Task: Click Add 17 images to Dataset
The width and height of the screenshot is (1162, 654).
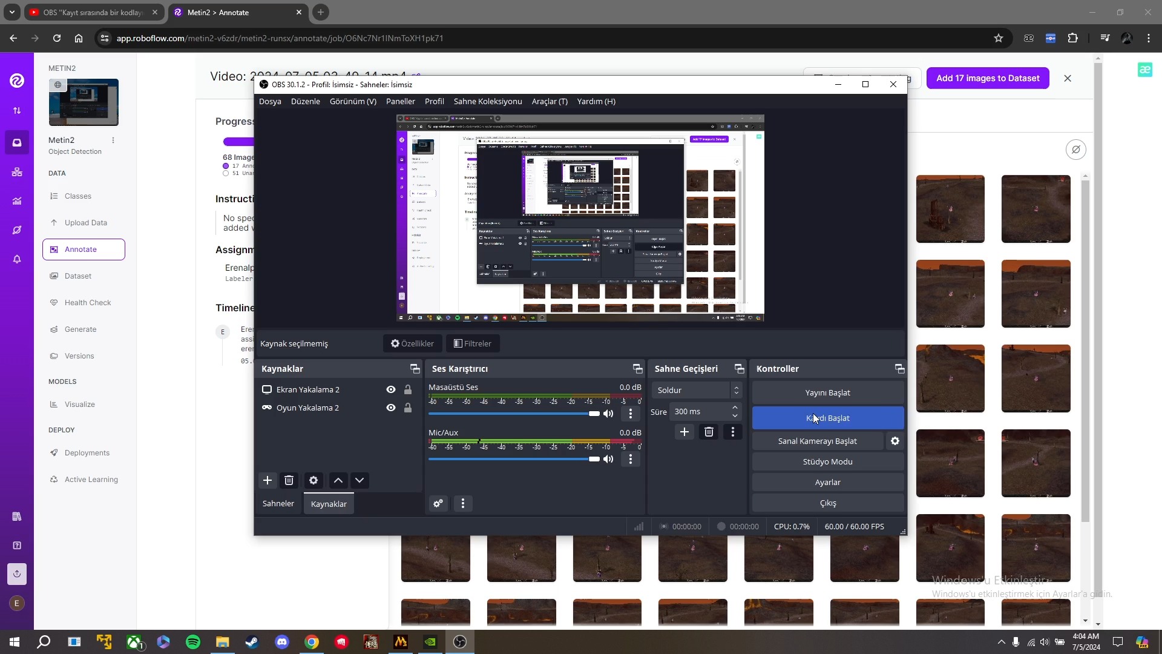Action: 987,78
